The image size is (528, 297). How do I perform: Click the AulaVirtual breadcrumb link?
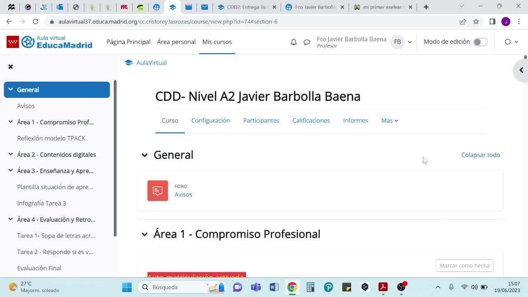pos(151,63)
